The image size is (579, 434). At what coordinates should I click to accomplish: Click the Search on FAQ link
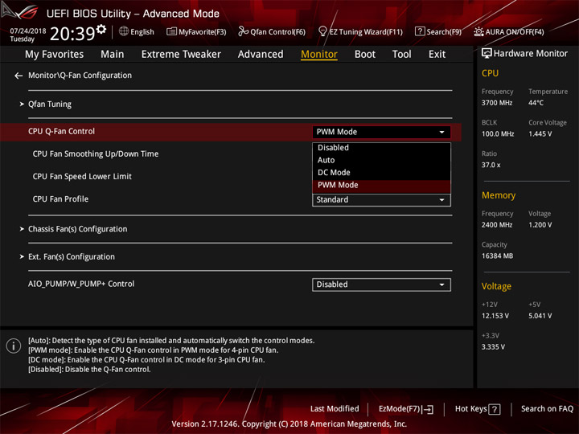click(x=548, y=409)
